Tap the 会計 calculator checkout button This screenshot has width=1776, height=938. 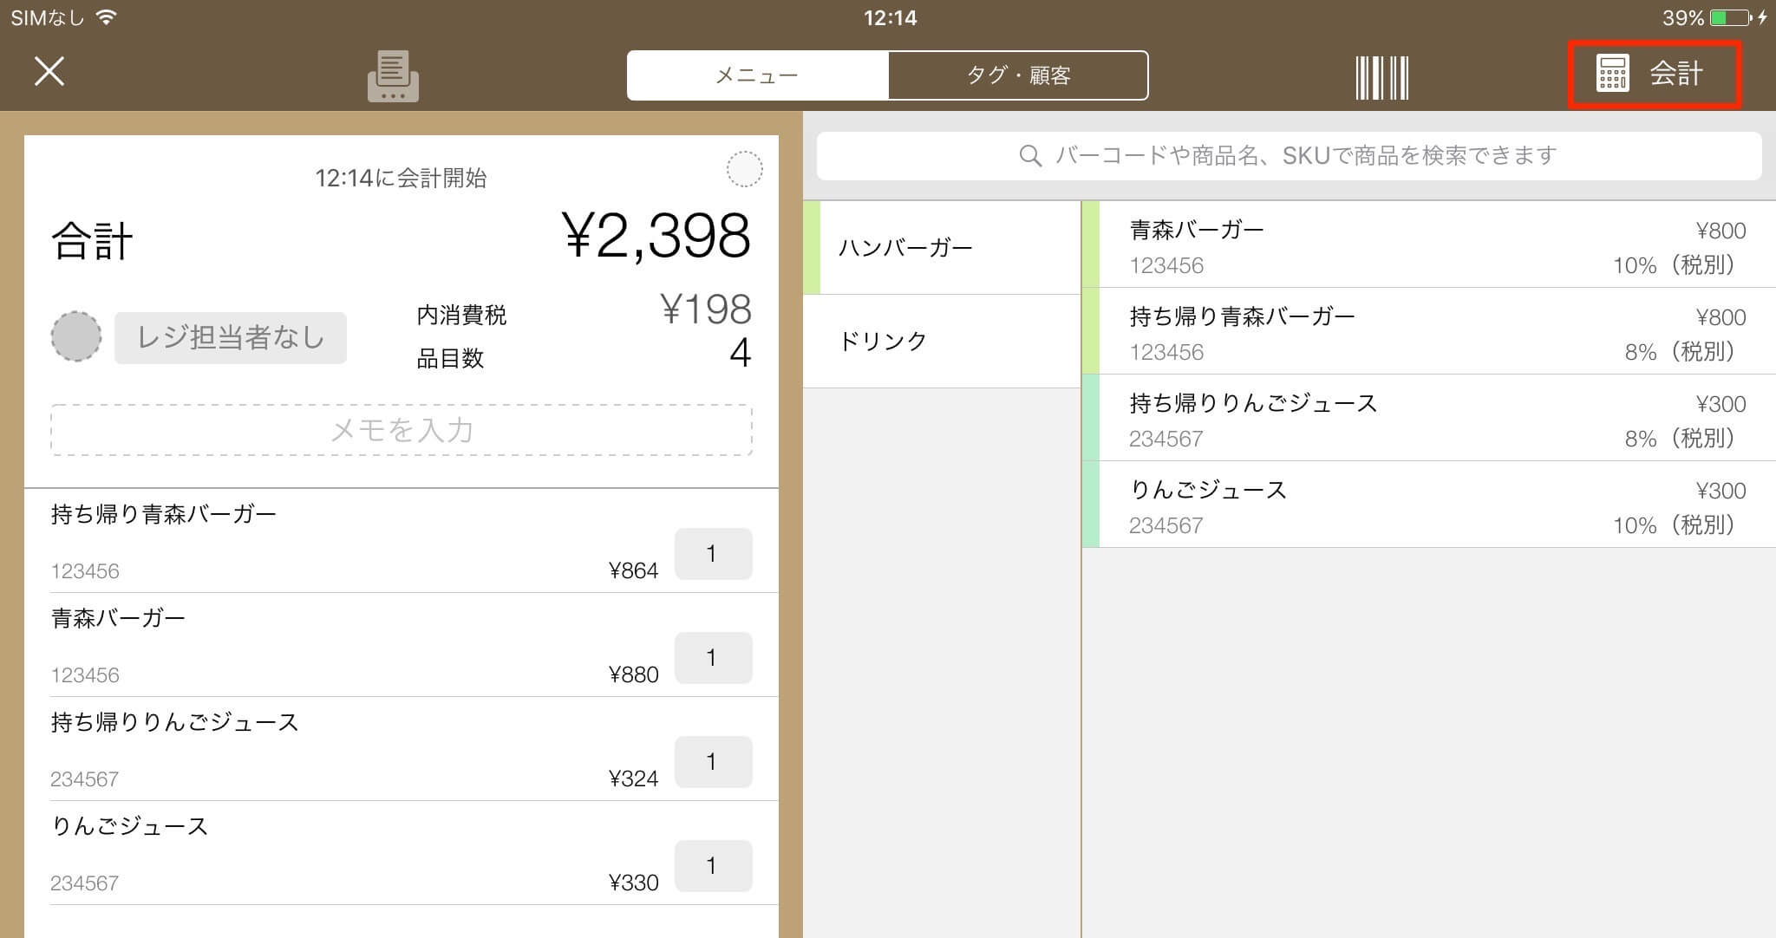pyautogui.click(x=1654, y=74)
